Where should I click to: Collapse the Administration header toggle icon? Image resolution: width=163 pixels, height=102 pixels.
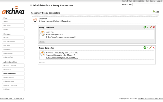[31, 5]
